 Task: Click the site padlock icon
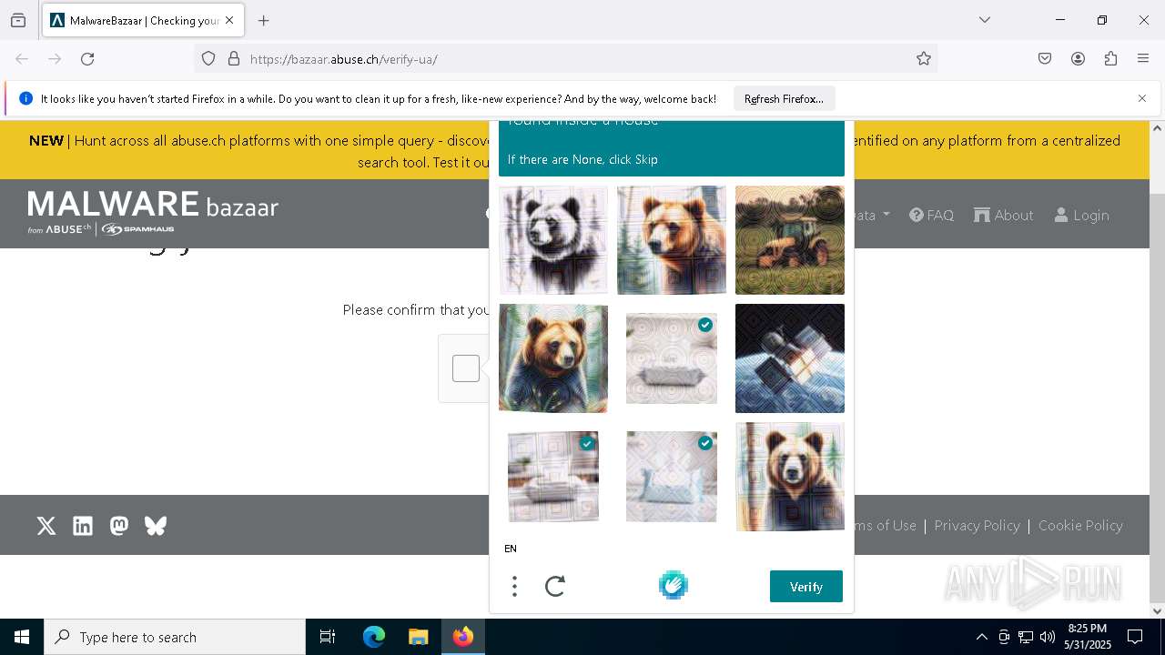pyautogui.click(x=234, y=59)
